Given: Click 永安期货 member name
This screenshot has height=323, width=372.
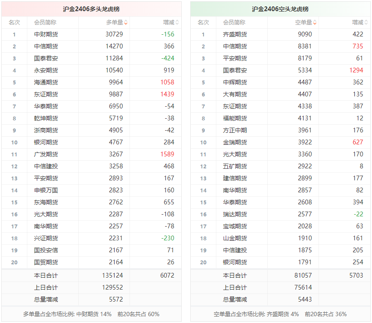Looking at the screenshot, I should click(46, 70).
